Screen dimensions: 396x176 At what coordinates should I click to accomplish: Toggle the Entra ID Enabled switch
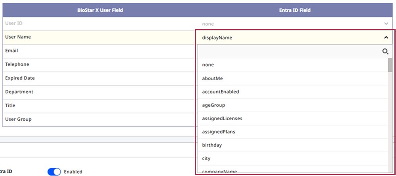[x=54, y=172]
